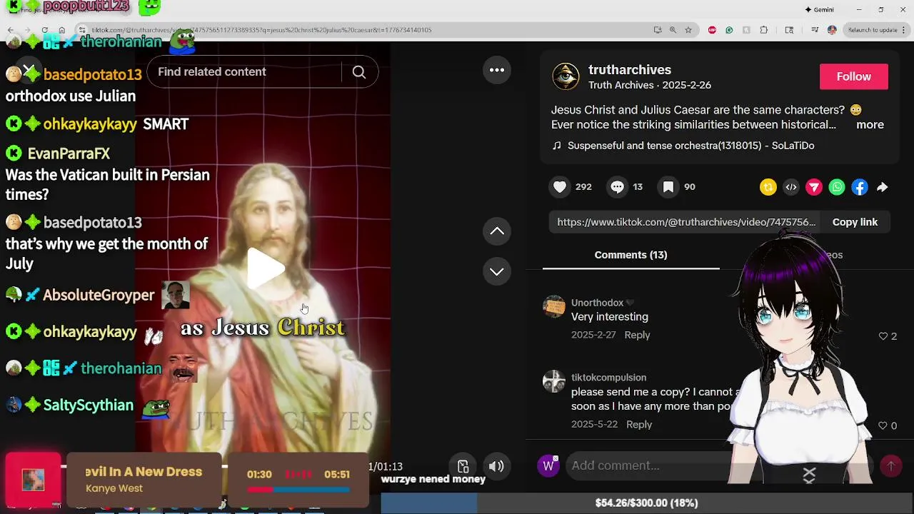The image size is (914, 514).
Task: Go to browser home with house icon
Action: pos(62,30)
